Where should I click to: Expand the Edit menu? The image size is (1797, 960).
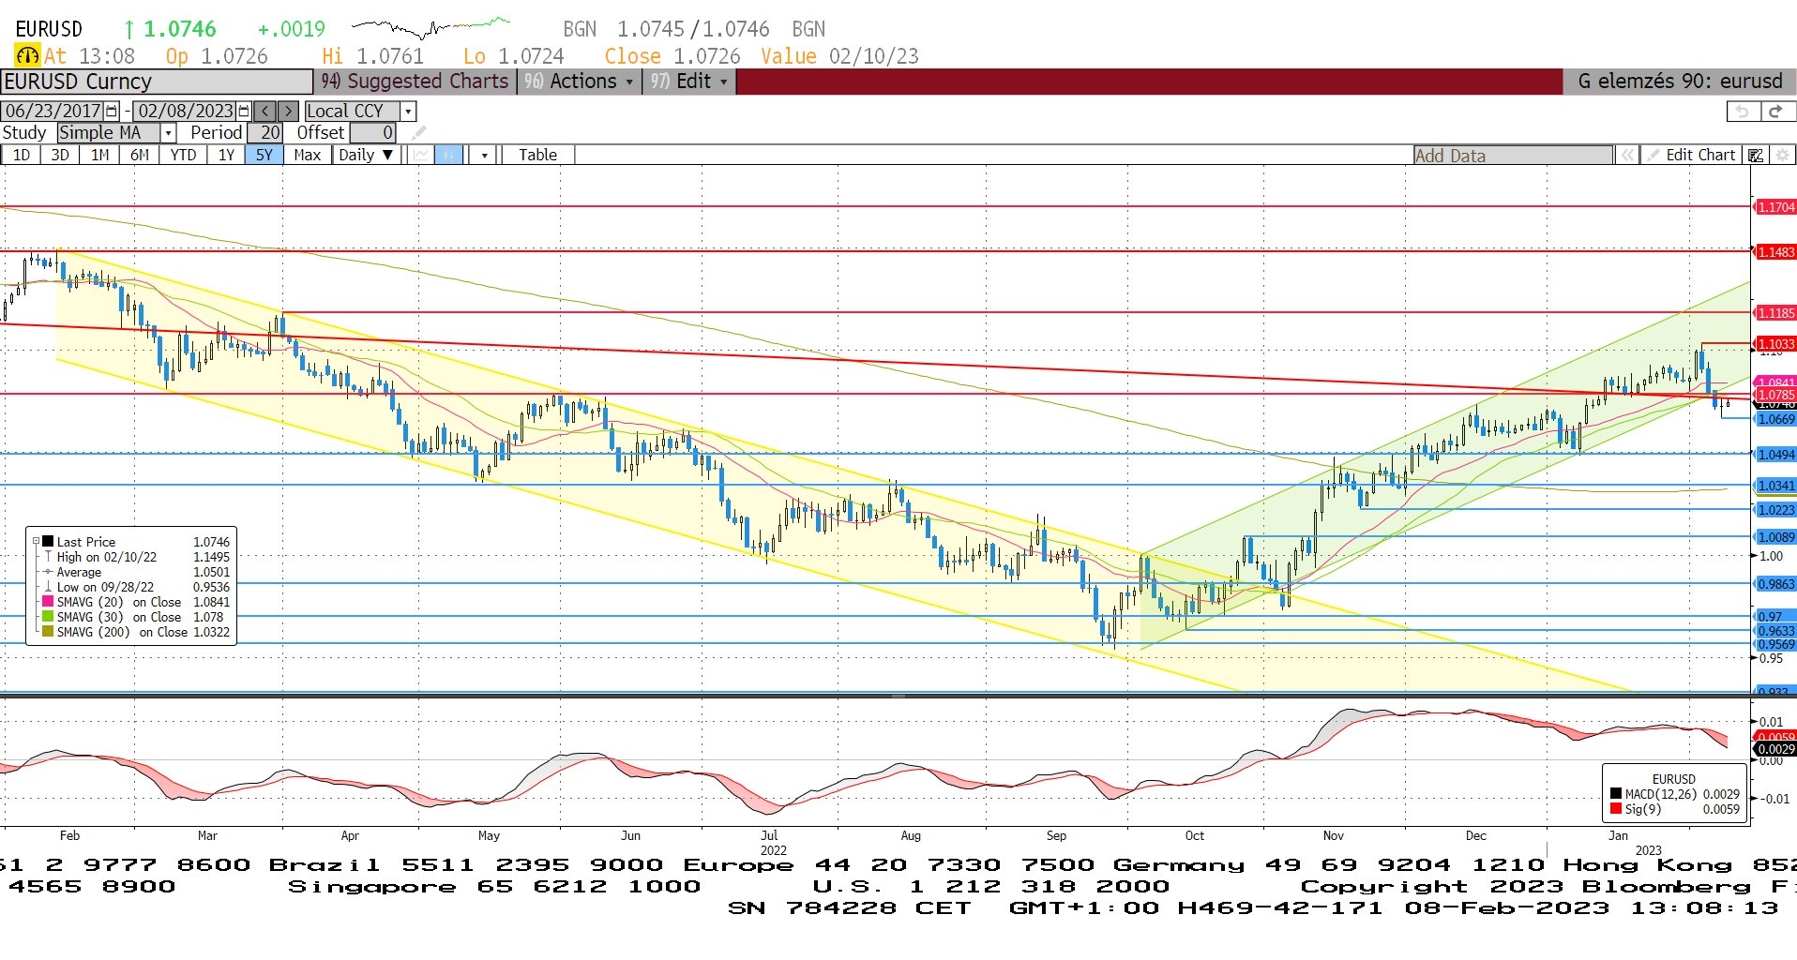[x=689, y=82]
